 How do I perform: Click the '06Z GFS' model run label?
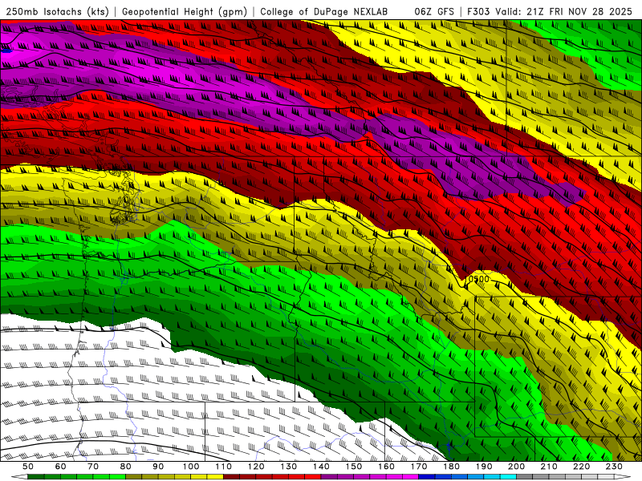coord(434,11)
